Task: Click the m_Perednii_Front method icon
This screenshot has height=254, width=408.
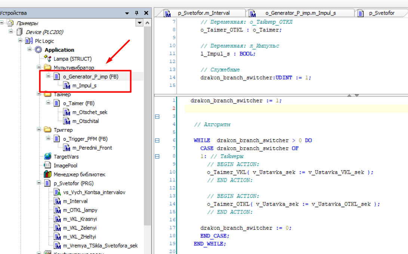Action: pos(67,148)
